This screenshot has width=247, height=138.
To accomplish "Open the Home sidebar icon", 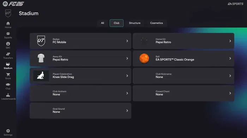I will pyautogui.click(x=8, y=24).
